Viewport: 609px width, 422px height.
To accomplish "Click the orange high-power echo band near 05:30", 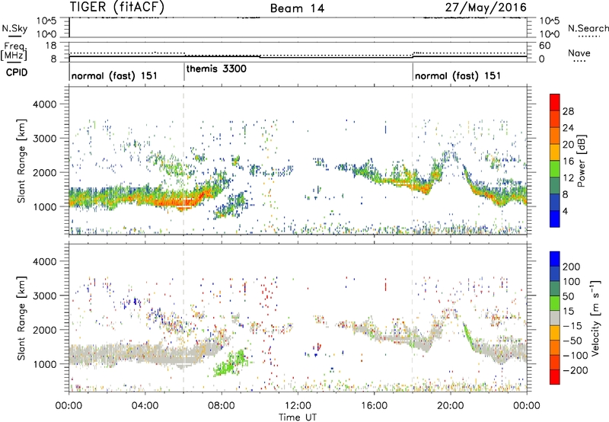I will (175, 201).
